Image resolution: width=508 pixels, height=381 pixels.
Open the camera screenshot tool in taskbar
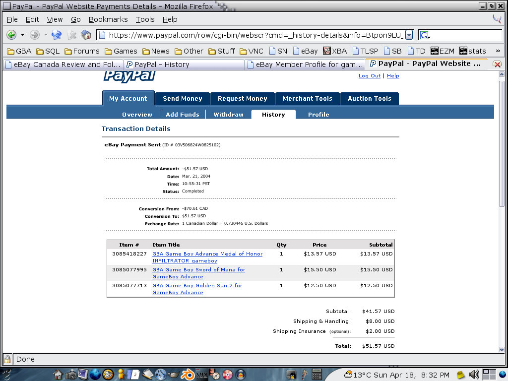coord(70,375)
